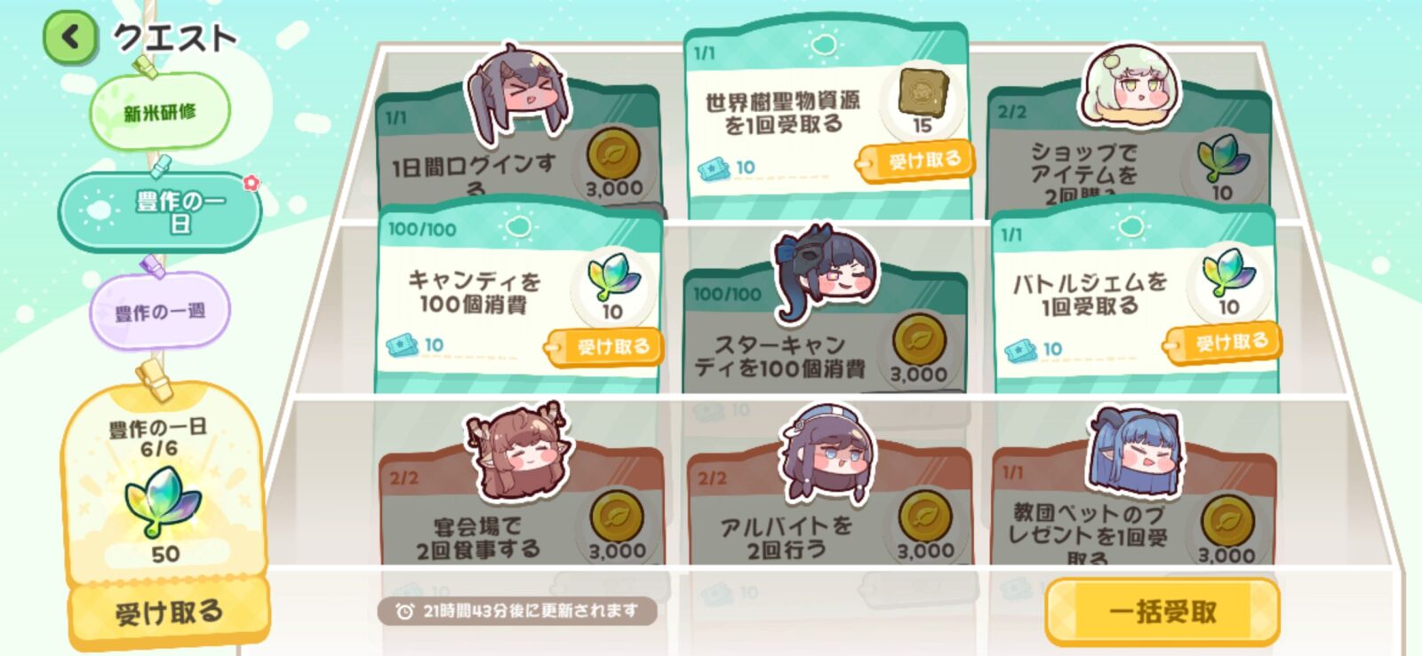Claim the キャンディを100個消費 quest reward via 受け取る
The width and height of the screenshot is (1422, 656).
(x=607, y=346)
